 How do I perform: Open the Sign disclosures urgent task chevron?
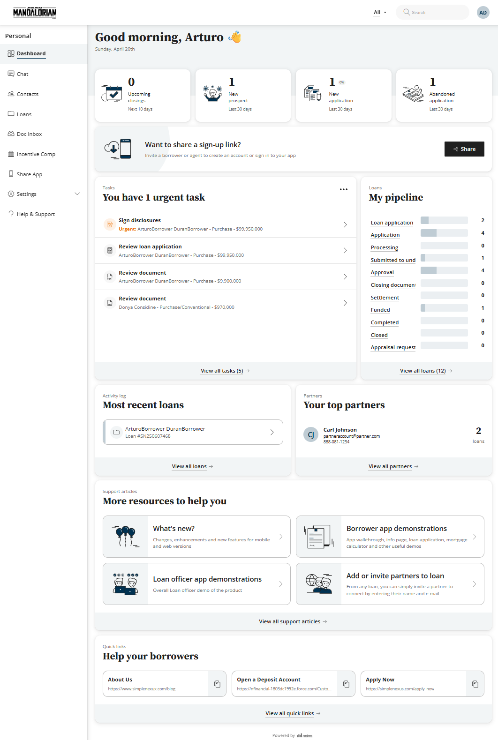click(x=345, y=224)
